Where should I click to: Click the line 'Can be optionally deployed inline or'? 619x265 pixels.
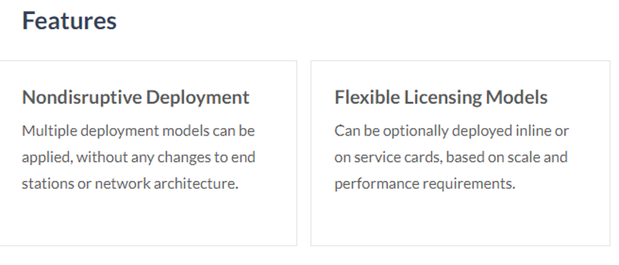tap(452, 131)
